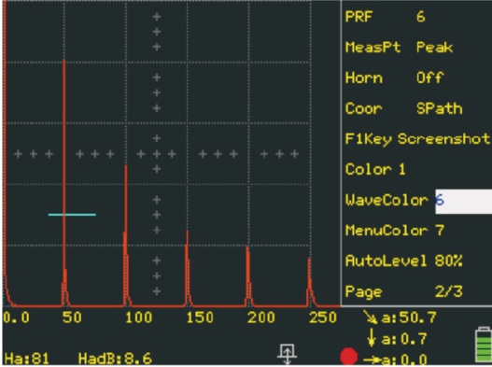Select the F1Key Screenshot menu row
This screenshot has width=492, height=367.
(x=416, y=139)
